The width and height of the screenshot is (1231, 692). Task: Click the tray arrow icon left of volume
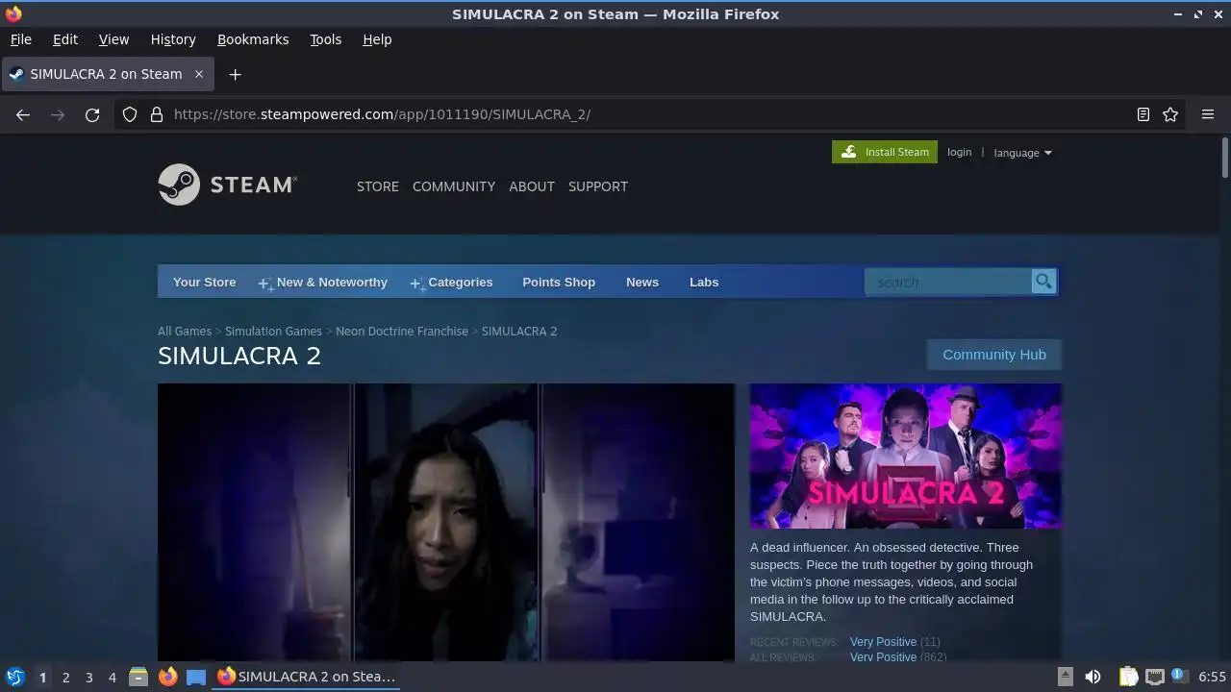tap(1065, 677)
